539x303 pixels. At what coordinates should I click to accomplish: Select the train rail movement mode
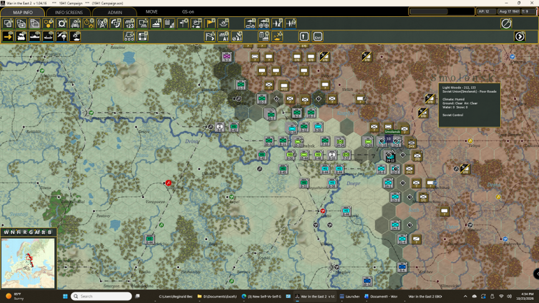[x=21, y=36]
